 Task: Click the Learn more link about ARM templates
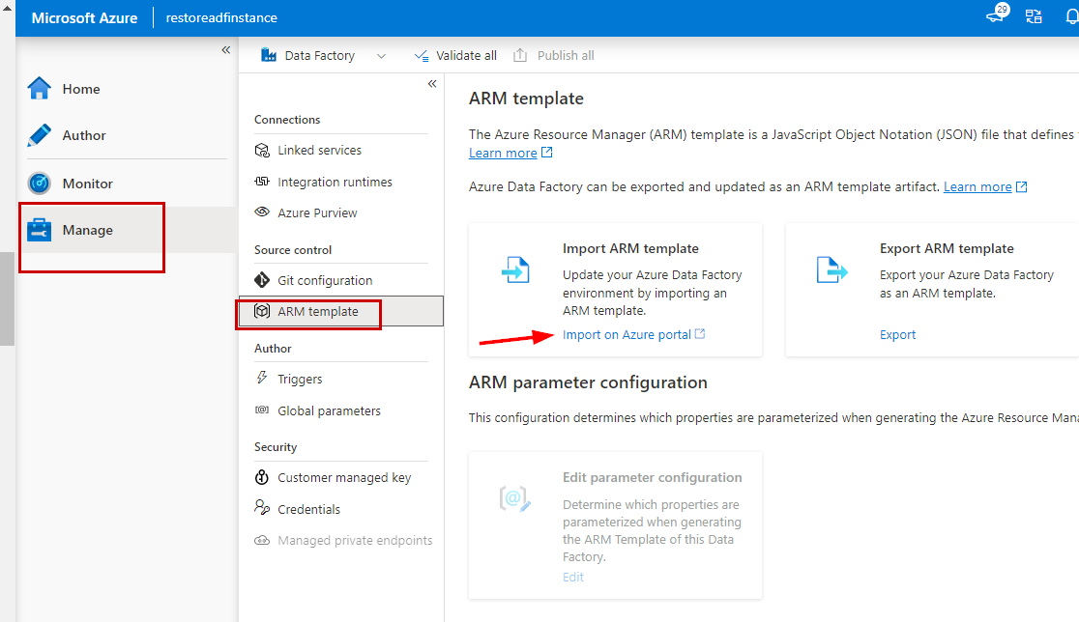(x=504, y=153)
